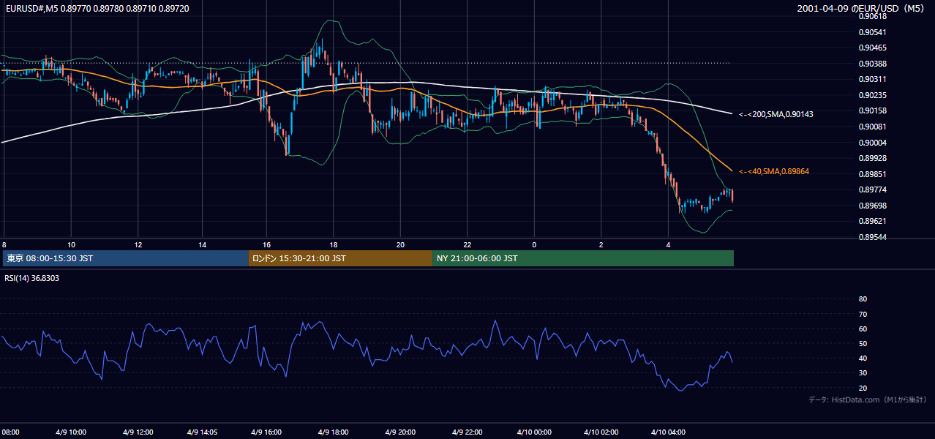935x439 pixels.
Task: Click the RSI scale value 30
Action: click(x=863, y=372)
